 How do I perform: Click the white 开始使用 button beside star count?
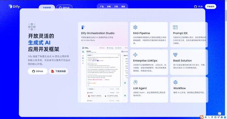211,7
